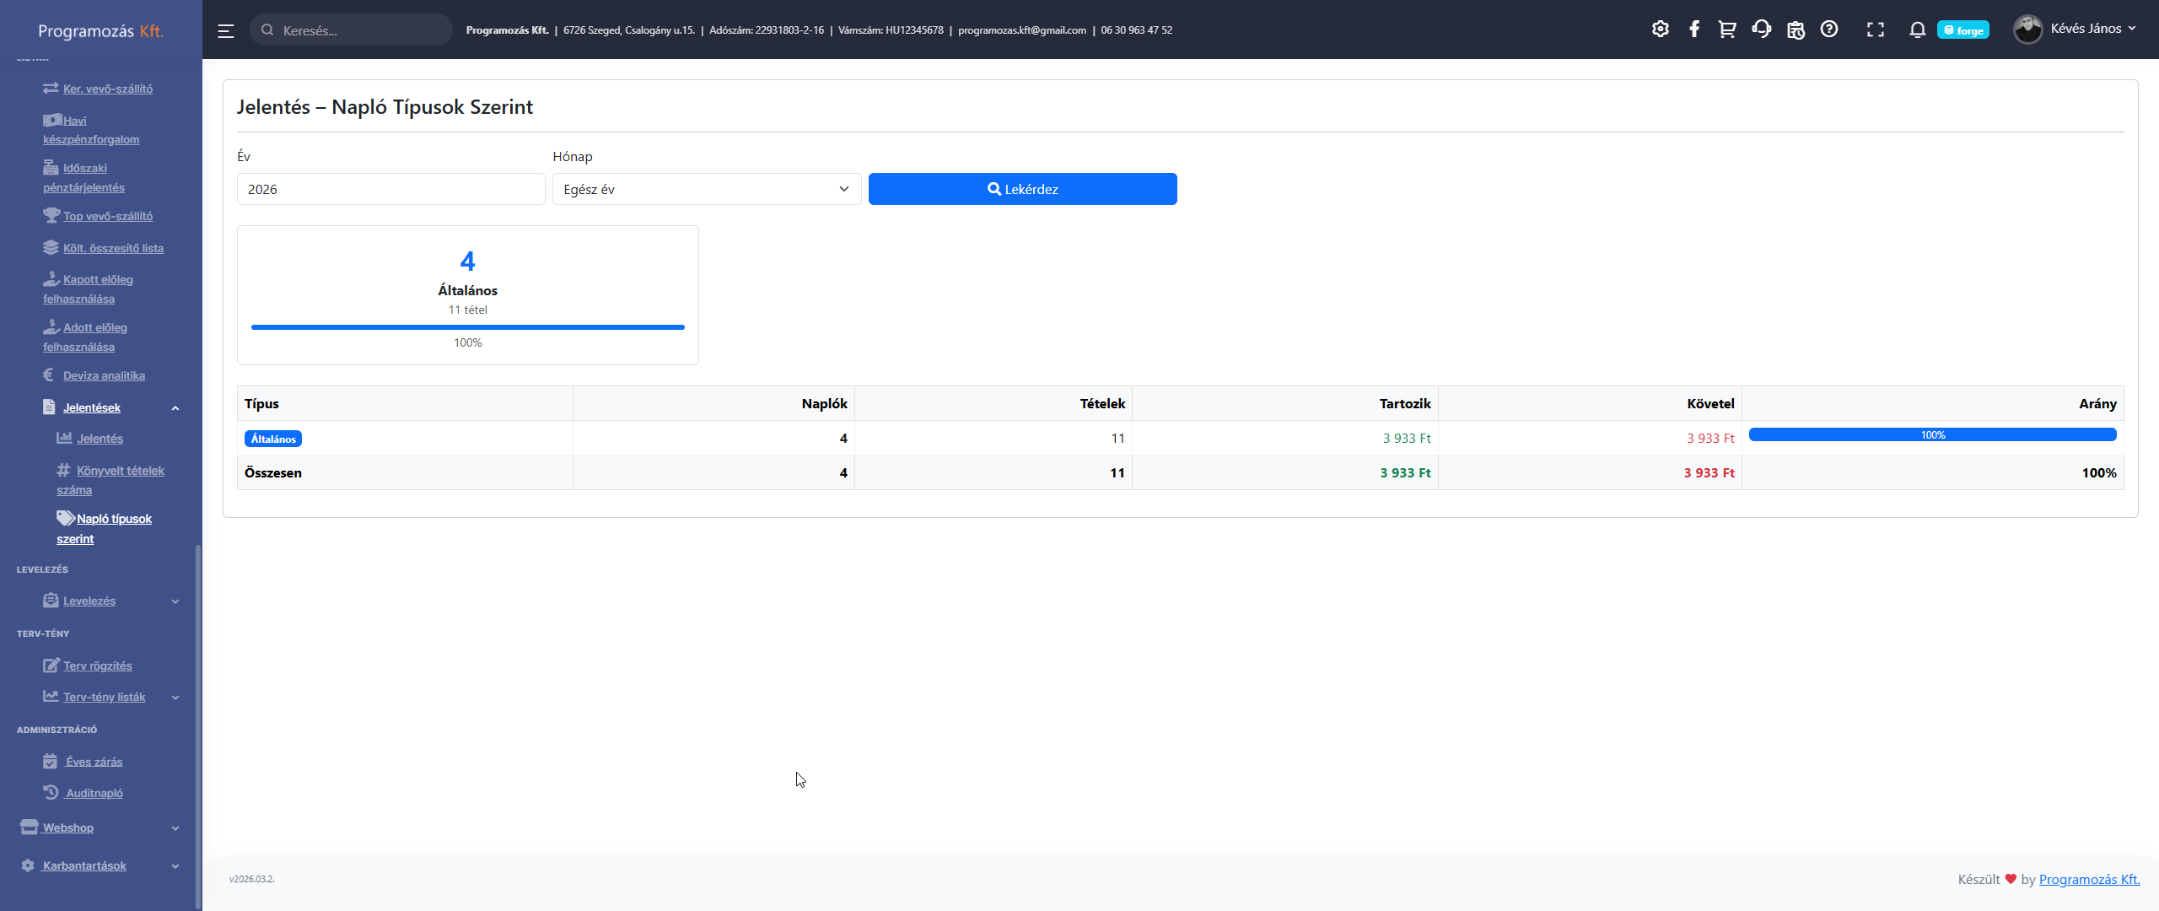Open the Hónap dropdown
2159x911 pixels.
[707, 189]
